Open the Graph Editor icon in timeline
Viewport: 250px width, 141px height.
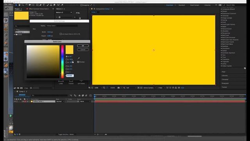[91, 96]
